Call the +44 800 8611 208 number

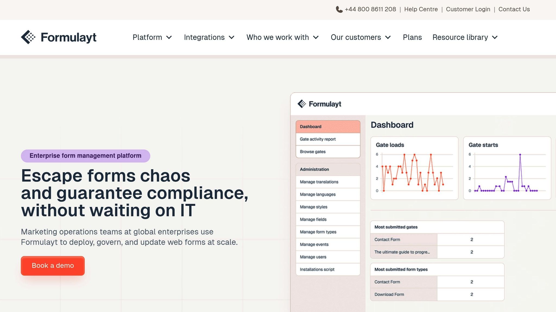pos(370,9)
